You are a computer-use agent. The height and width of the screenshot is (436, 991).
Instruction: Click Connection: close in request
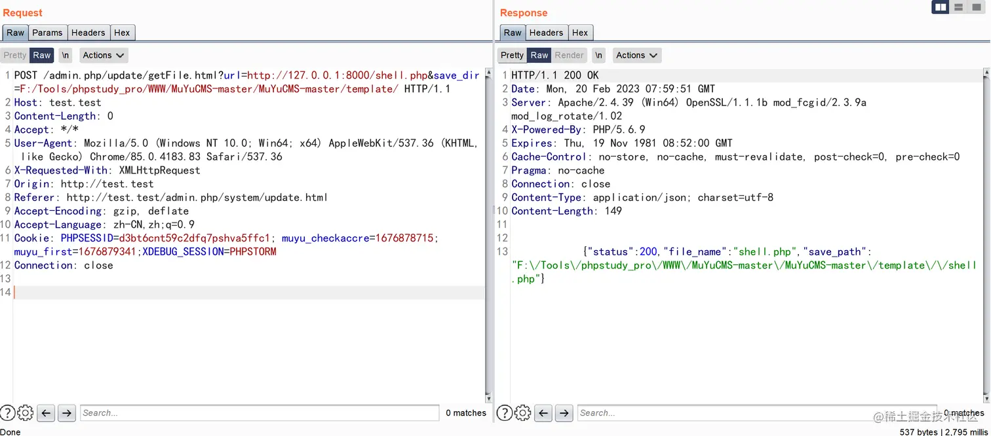(64, 265)
